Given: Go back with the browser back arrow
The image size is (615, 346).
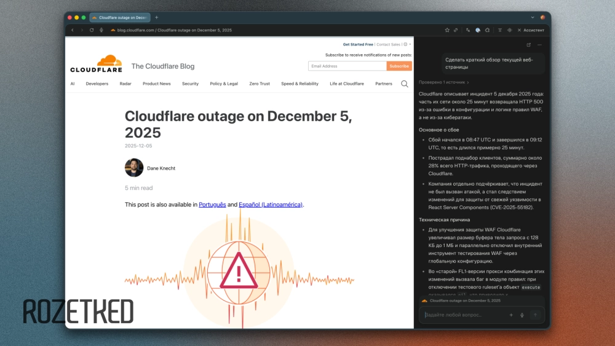Looking at the screenshot, I should point(72,29).
